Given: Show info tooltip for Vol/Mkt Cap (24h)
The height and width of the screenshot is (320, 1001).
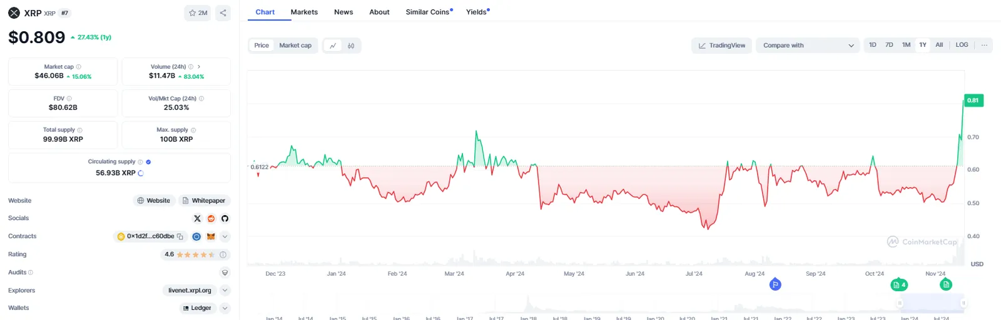Looking at the screenshot, I should click(201, 99).
